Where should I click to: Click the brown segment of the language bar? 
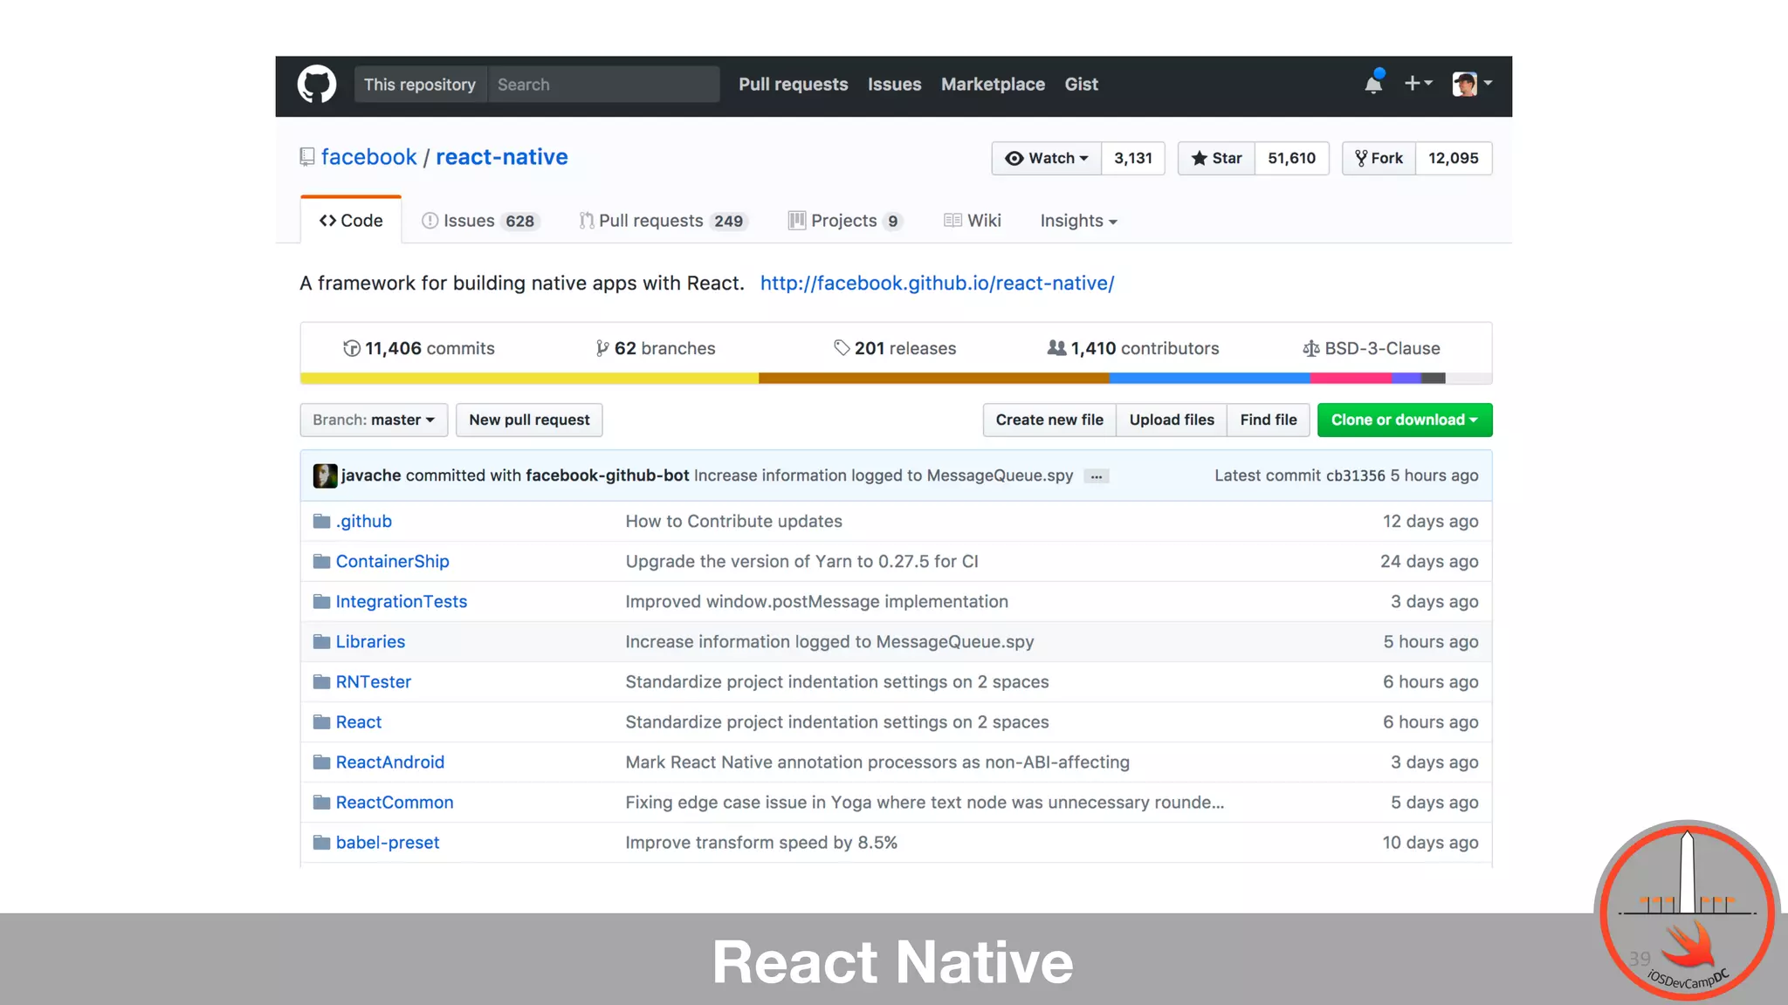tap(934, 379)
